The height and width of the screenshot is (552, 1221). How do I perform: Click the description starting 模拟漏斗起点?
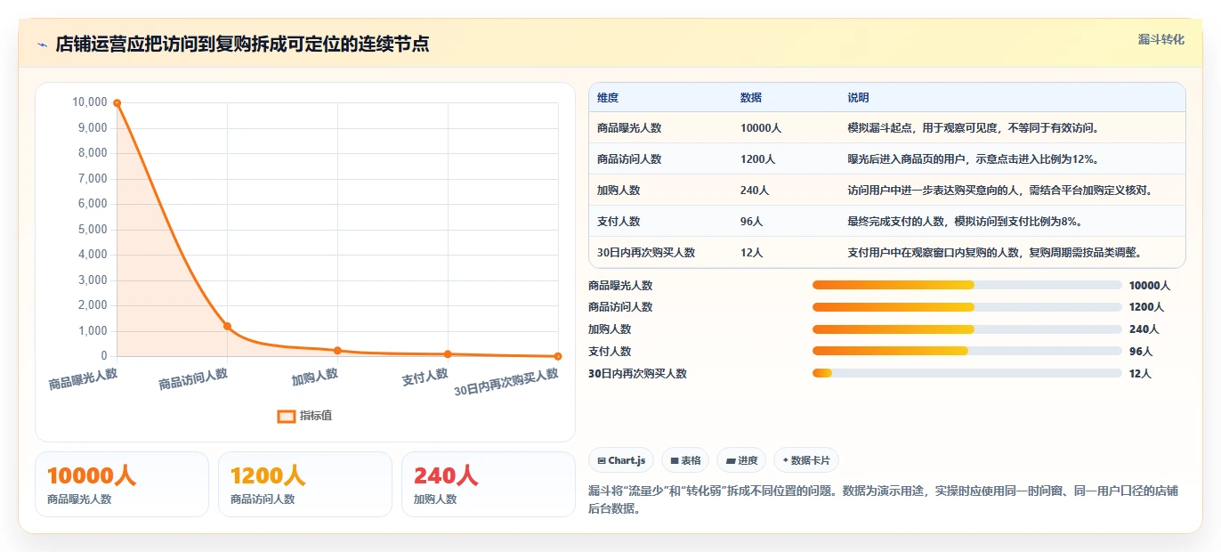[x=974, y=128]
